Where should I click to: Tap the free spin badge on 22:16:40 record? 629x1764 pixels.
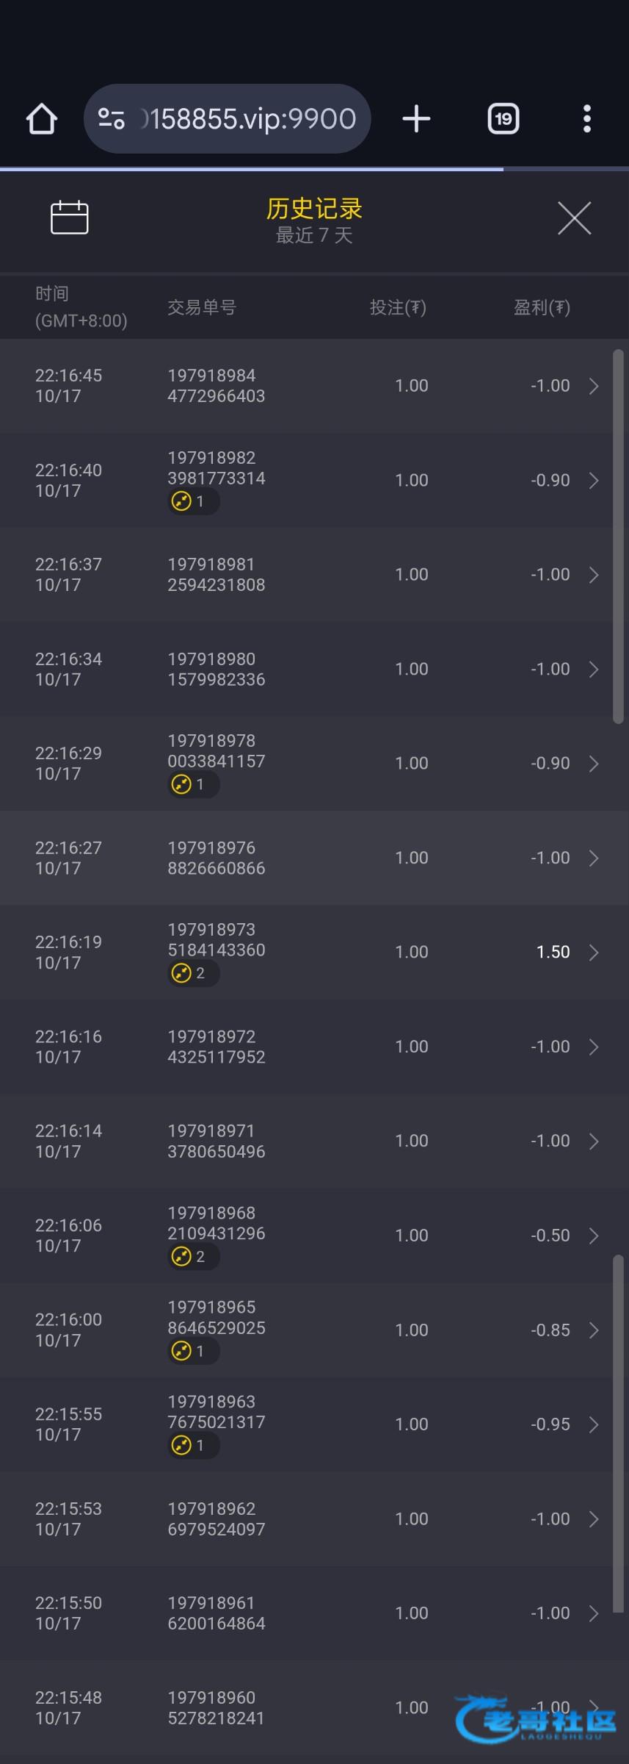coord(193,502)
